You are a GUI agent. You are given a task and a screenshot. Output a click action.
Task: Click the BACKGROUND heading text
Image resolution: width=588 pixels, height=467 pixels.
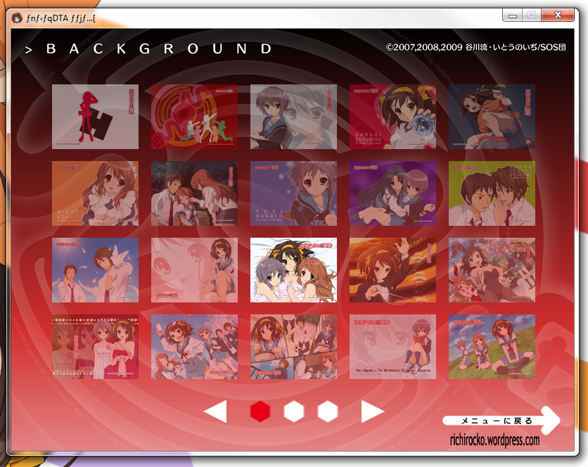coord(159,49)
